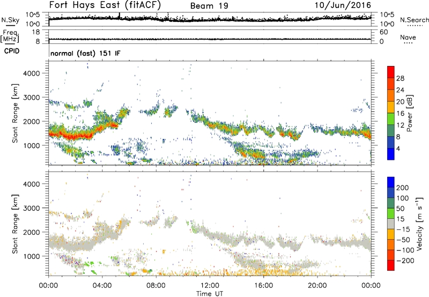Image resolution: width=429 pixels, height=297 pixels.
Task: Click '1000' on the velocity panel axis
Action: pyautogui.click(x=32, y=256)
